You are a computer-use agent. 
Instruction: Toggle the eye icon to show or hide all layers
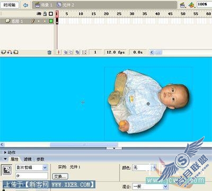coord(39,14)
